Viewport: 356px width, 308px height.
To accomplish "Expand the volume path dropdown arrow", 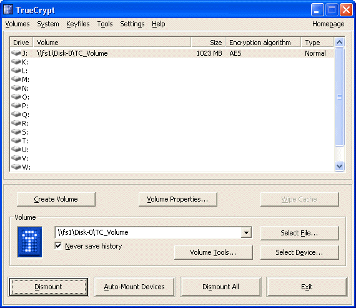I will (246, 232).
